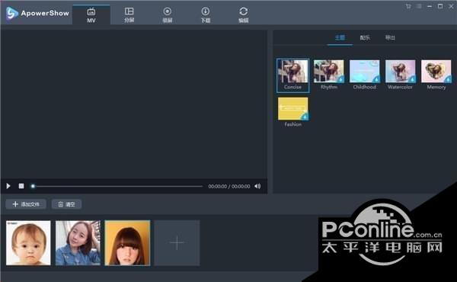Switch to the split screen tab
Viewport: 457px width, 282px height.
[x=129, y=15]
